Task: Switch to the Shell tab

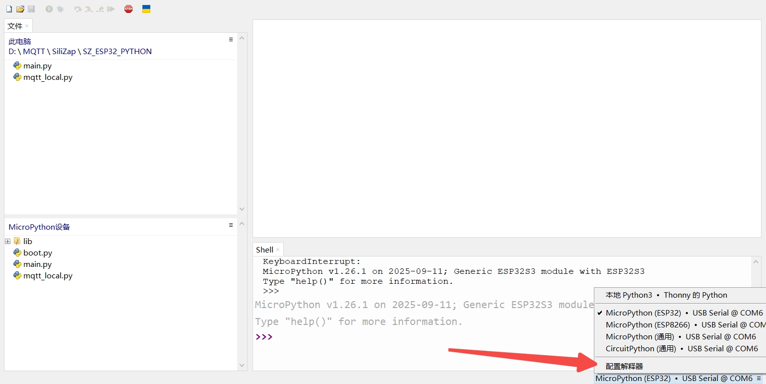Action: 264,250
